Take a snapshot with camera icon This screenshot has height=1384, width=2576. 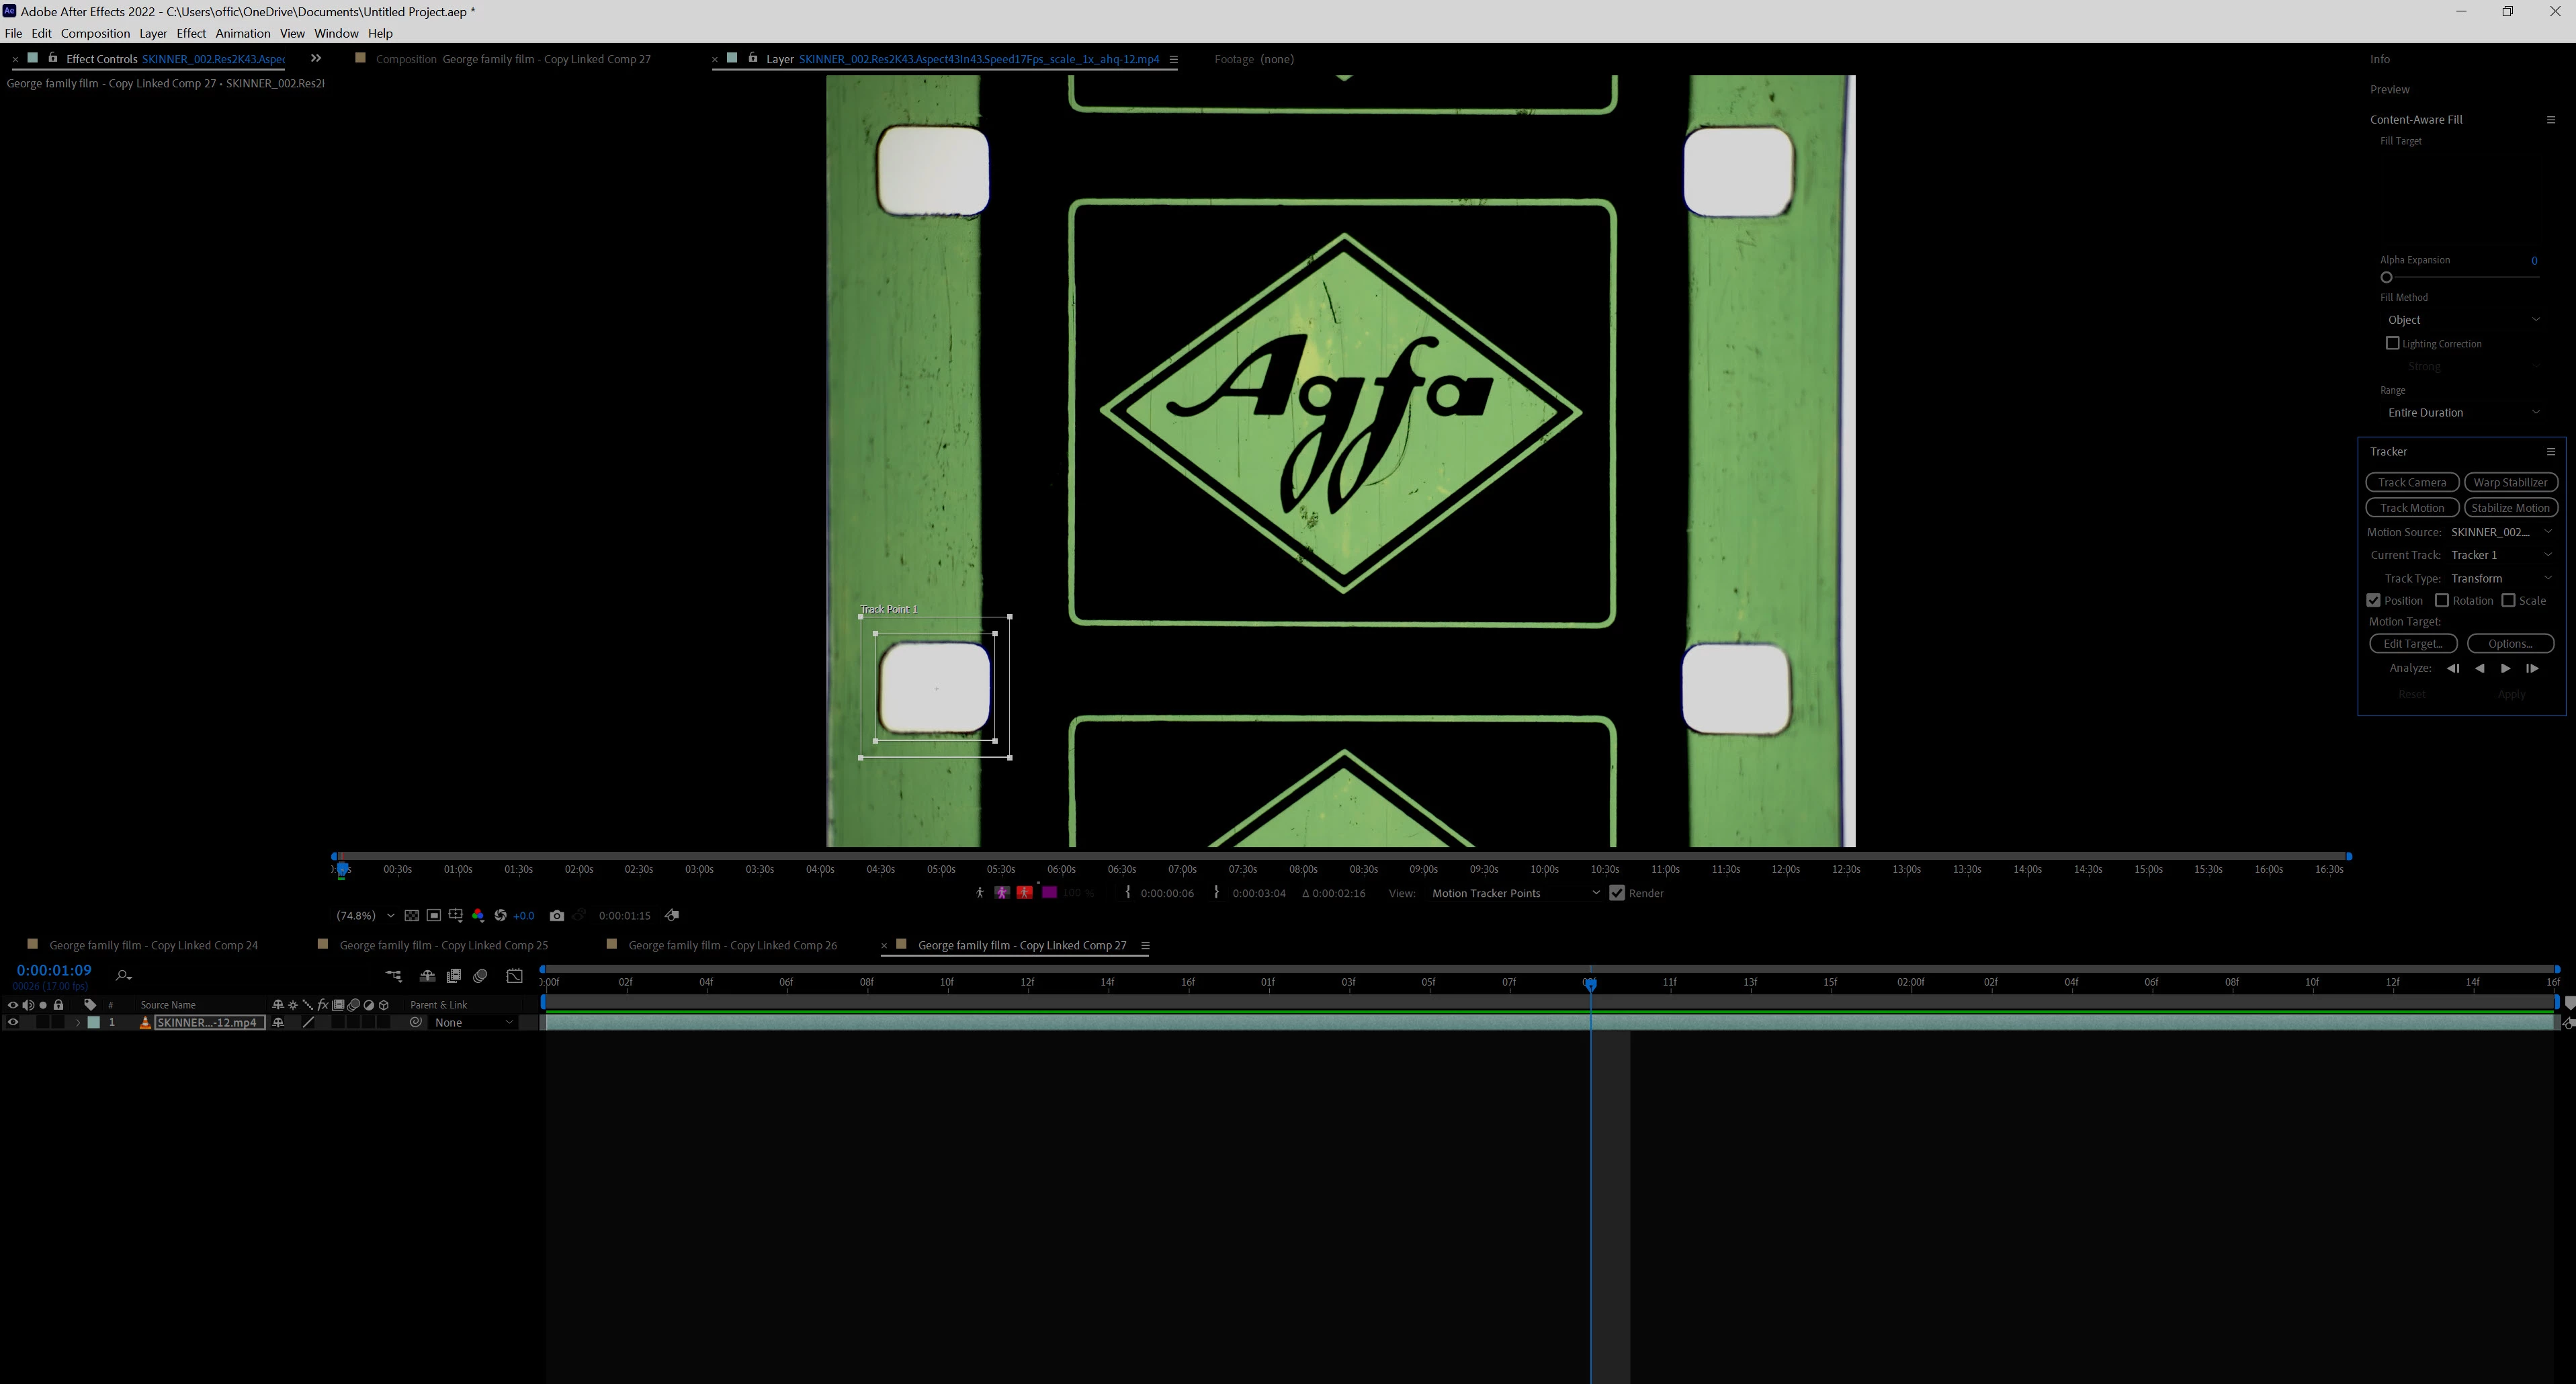tap(557, 915)
